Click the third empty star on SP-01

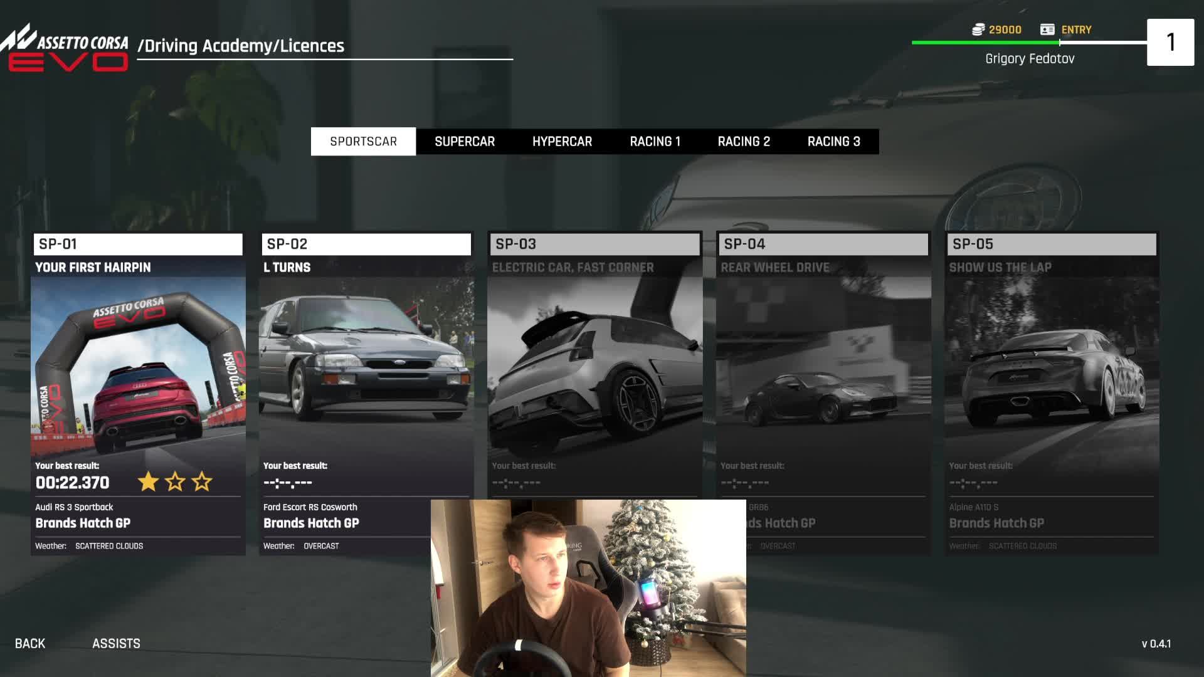point(202,482)
